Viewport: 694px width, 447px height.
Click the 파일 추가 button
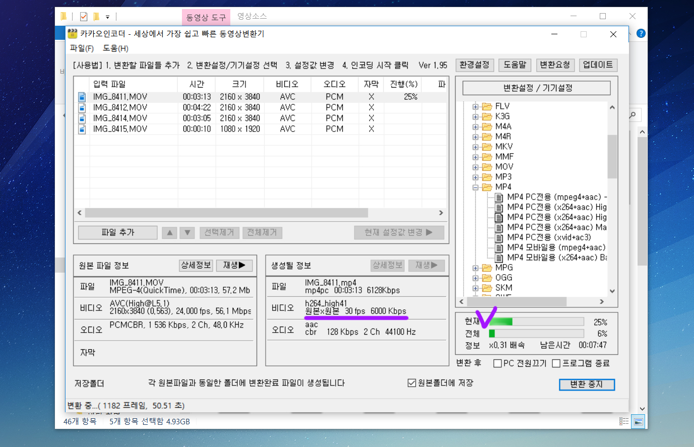tap(118, 232)
